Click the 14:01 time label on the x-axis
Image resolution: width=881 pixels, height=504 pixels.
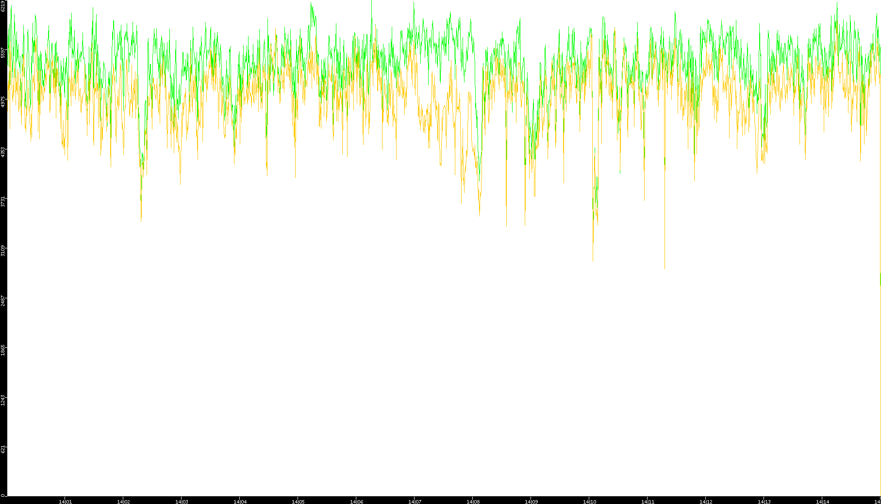pos(65,502)
